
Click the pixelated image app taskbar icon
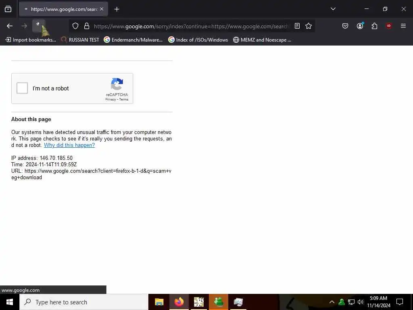pyautogui.click(x=198, y=302)
